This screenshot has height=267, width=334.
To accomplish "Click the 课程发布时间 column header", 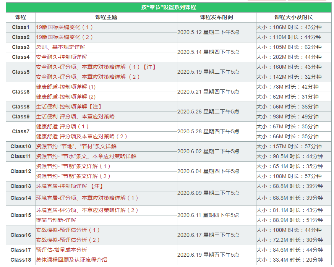I will coord(216,18).
